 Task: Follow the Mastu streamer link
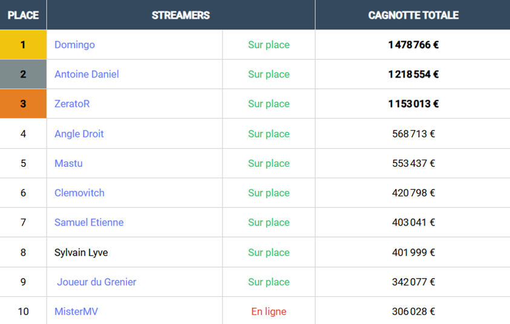coord(68,163)
